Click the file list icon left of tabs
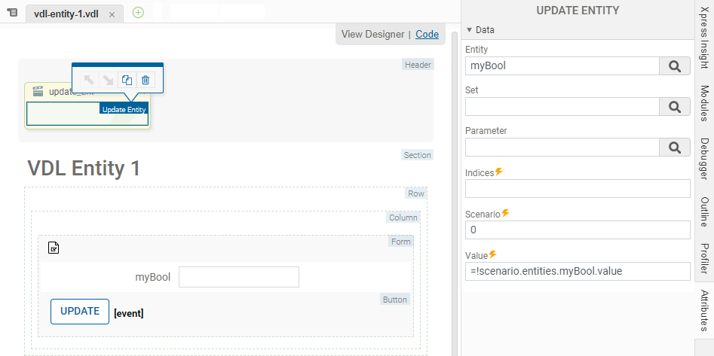Viewport: 714px width, 356px height. tap(12, 13)
